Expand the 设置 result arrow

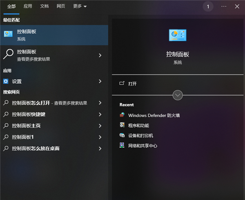coord(100,81)
